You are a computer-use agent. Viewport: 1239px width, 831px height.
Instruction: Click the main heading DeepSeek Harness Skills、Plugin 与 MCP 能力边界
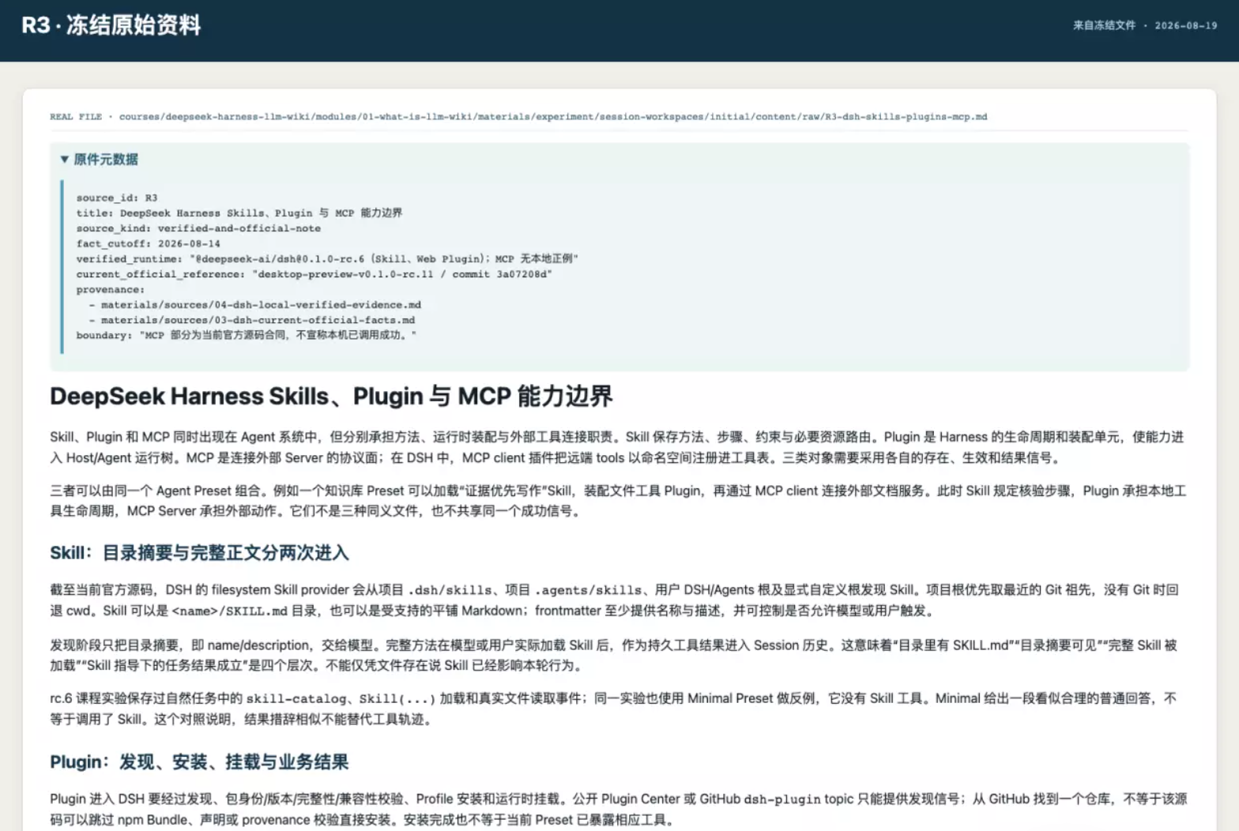point(331,396)
